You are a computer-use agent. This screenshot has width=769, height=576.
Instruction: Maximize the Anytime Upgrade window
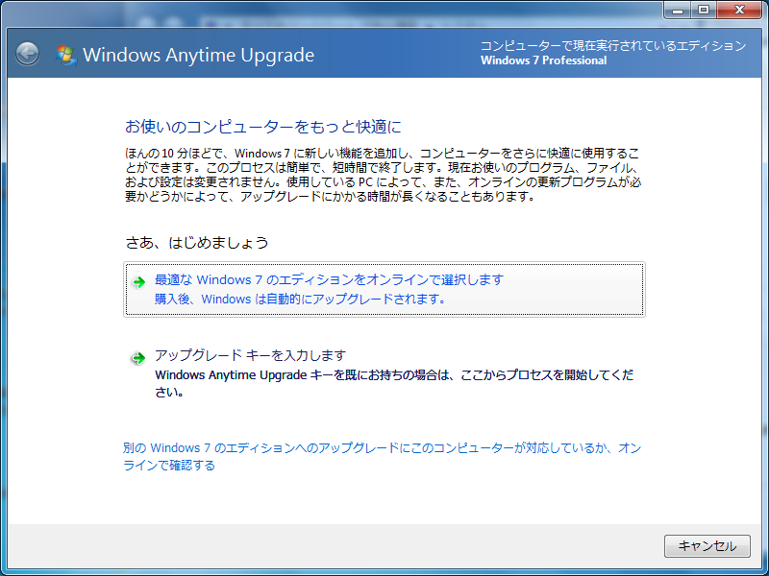[704, 10]
